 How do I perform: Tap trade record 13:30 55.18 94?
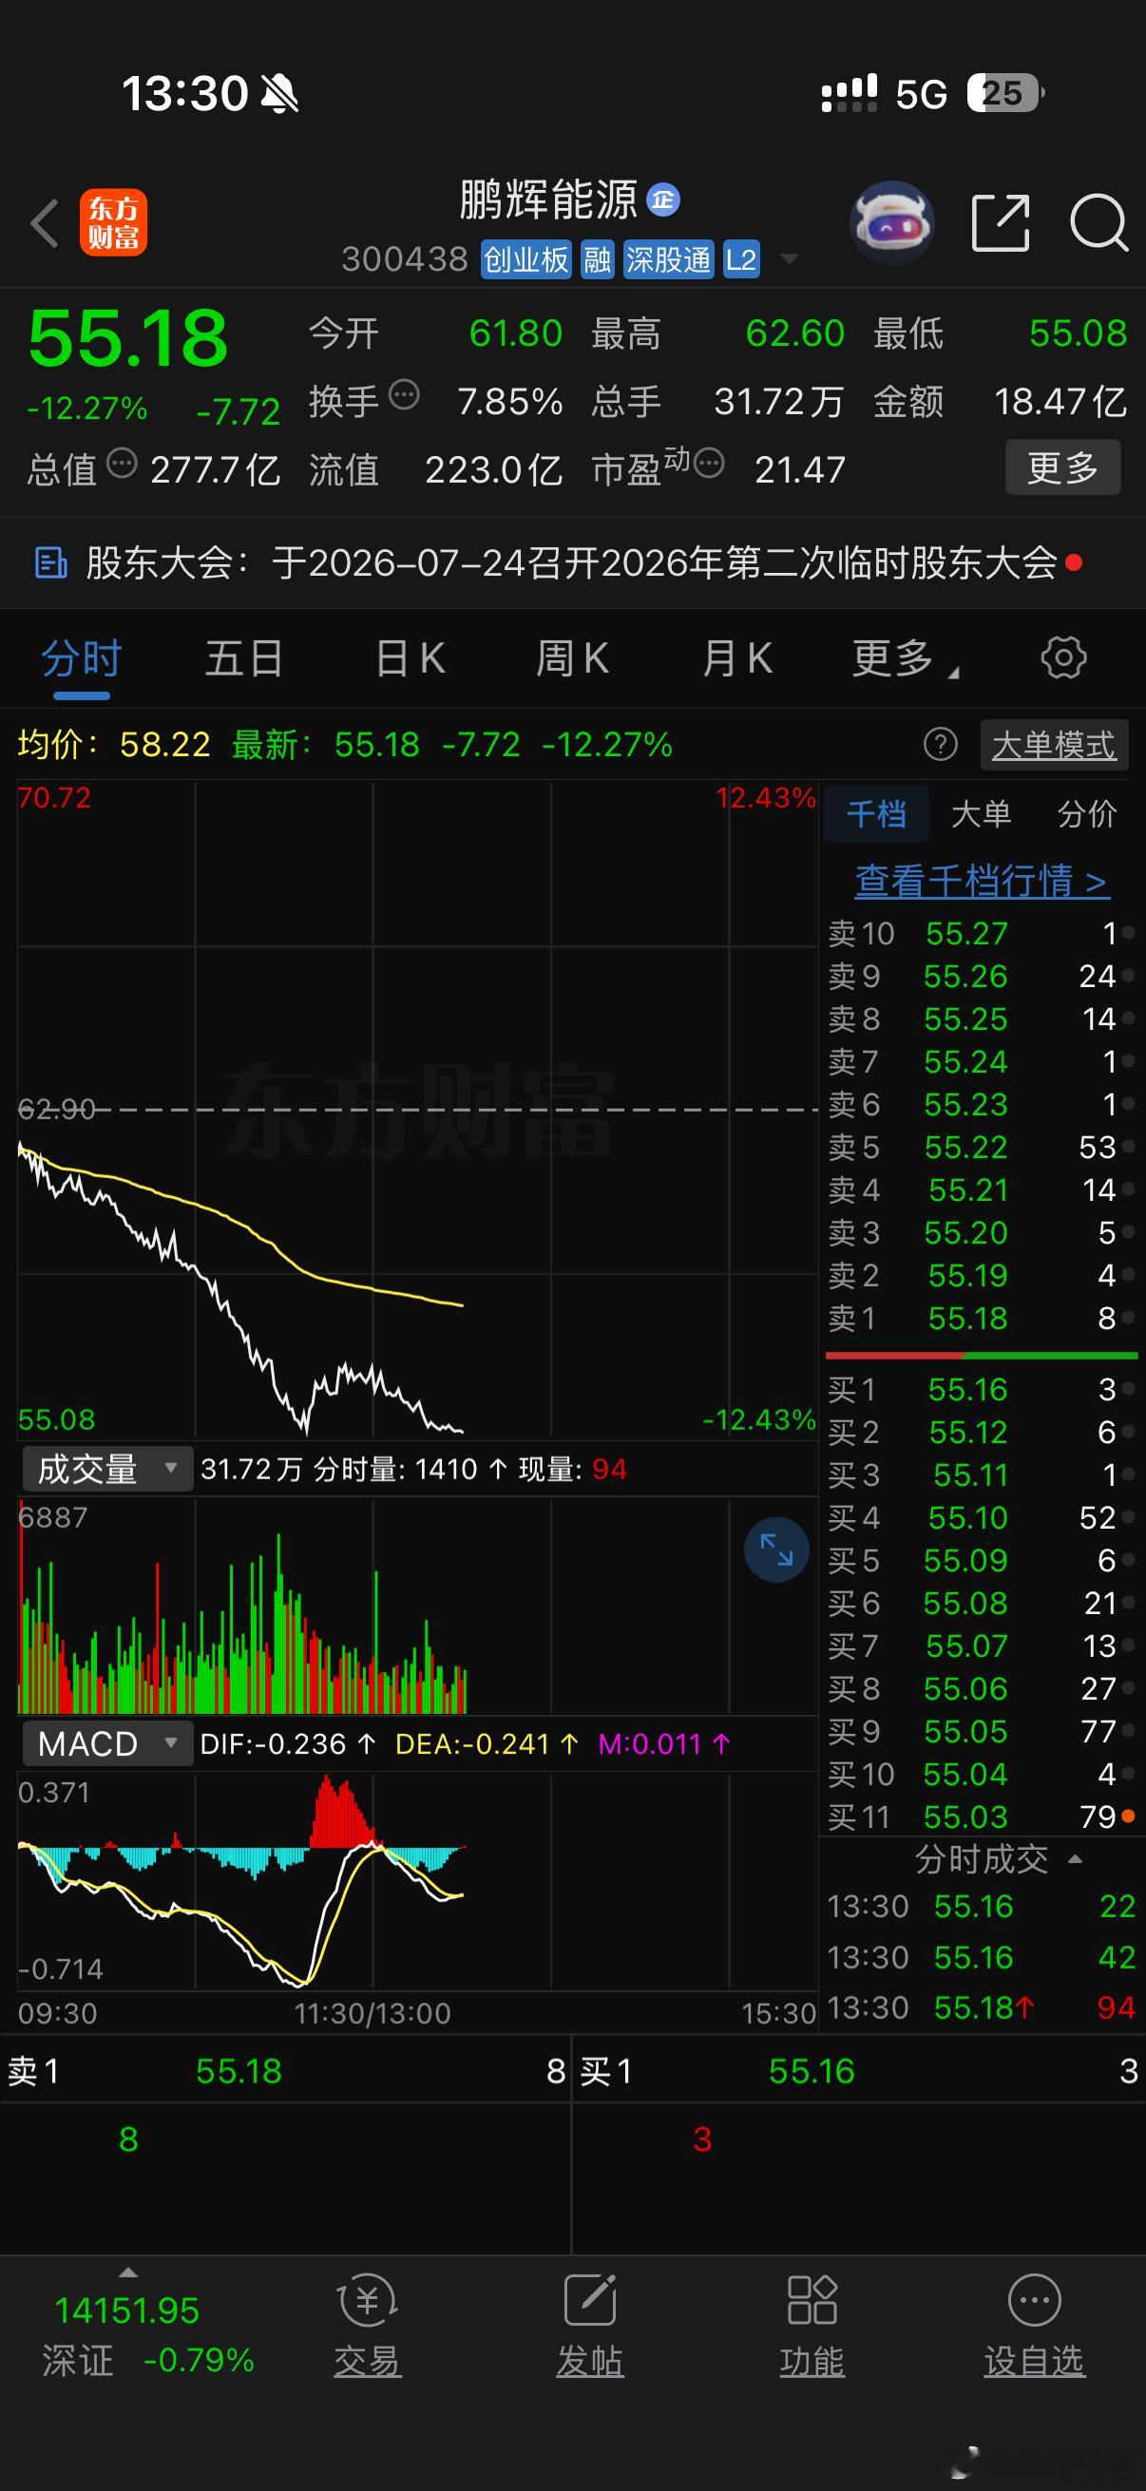982,2008
